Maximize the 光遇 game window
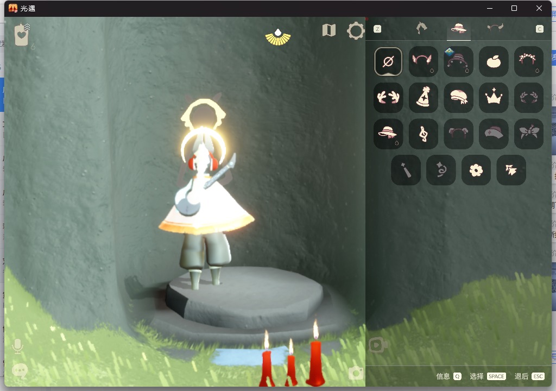Image resolution: width=556 pixels, height=391 pixels. tap(514, 8)
